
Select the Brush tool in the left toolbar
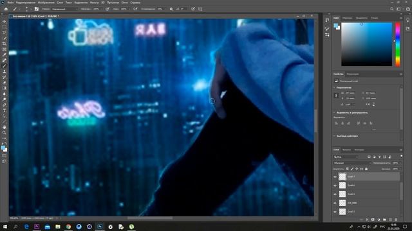5,66
